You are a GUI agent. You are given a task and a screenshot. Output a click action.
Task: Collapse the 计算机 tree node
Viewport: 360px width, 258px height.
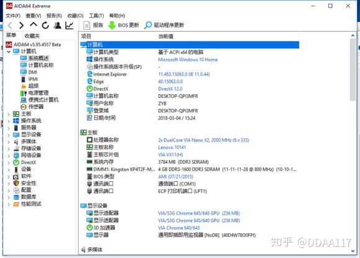9,51
